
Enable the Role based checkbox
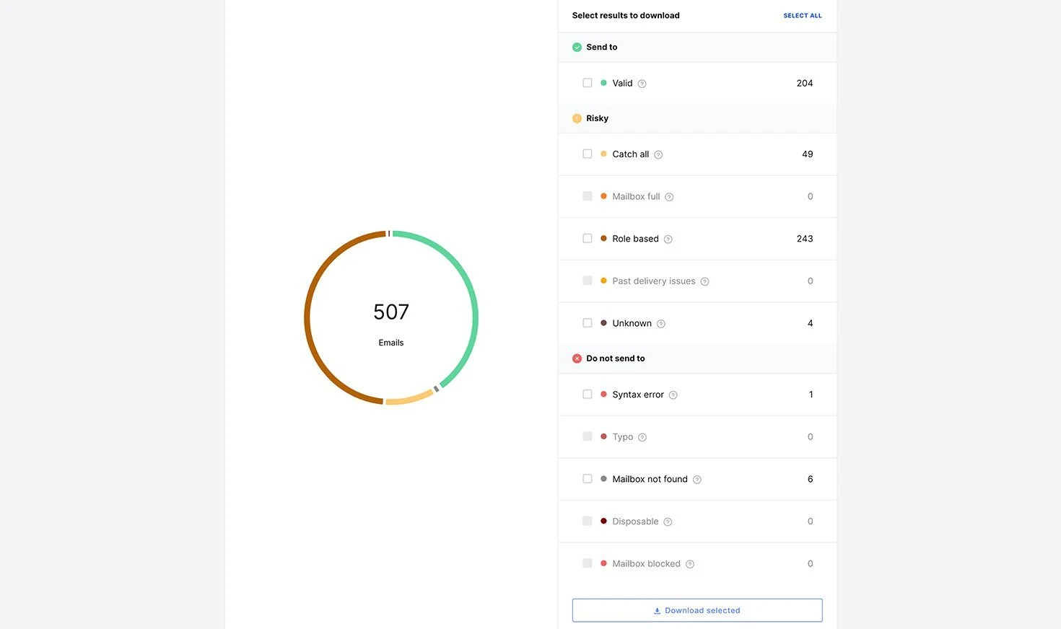click(x=588, y=239)
